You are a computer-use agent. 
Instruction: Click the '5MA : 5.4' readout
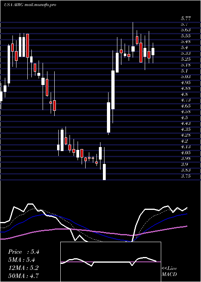pos(22,260)
